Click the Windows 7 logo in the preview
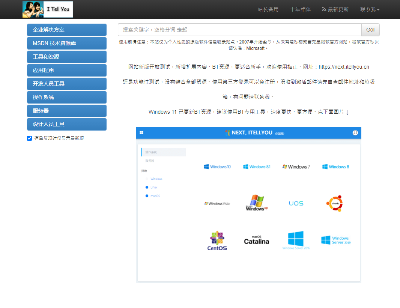This screenshot has height=308, width=400. pyautogui.click(x=296, y=167)
